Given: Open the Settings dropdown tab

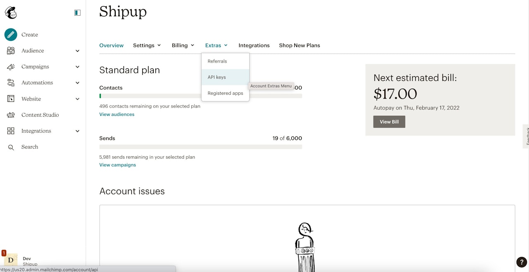Looking at the screenshot, I should tap(147, 45).
